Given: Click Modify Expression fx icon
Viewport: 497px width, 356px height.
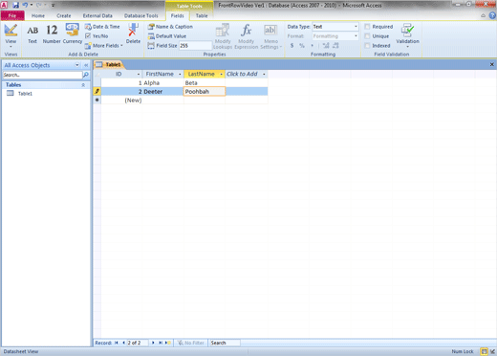Looking at the screenshot, I should pos(246,36).
